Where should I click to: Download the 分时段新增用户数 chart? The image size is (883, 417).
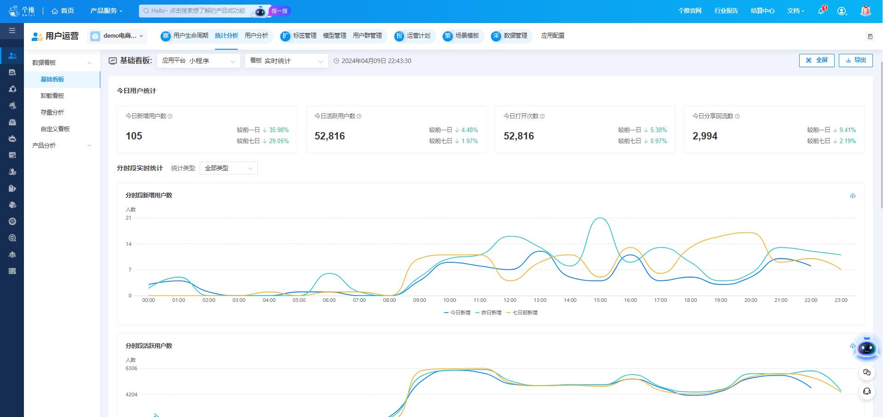[853, 196]
